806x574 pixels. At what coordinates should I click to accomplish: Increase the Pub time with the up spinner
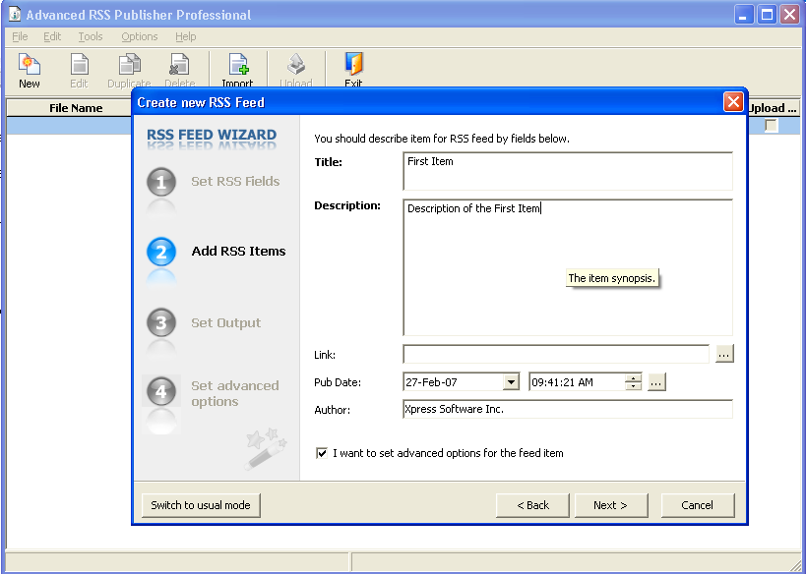[634, 377]
